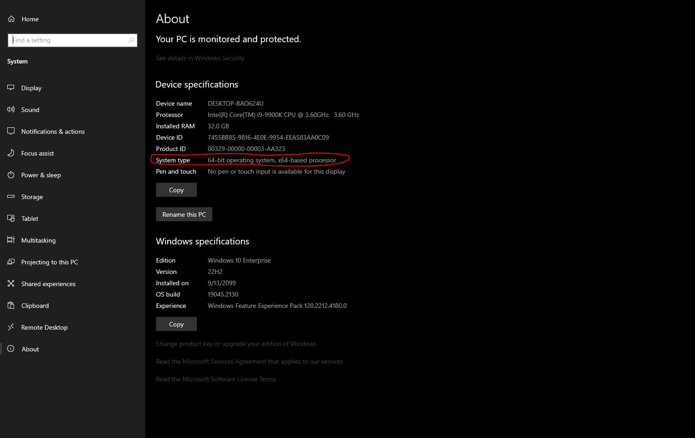Copy the Windows specifications
695x438 pixels.
point(176,324)
